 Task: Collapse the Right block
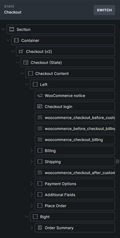coord(27,217)
